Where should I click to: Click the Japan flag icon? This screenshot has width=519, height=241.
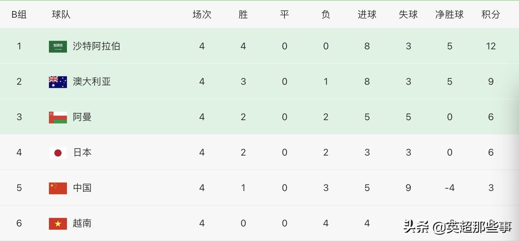58,153
